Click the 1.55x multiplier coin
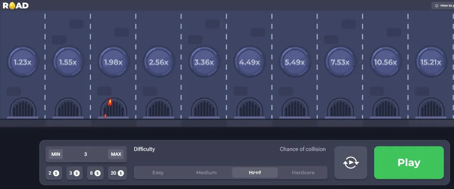This screenshot has width=454, height=189. 68,62
